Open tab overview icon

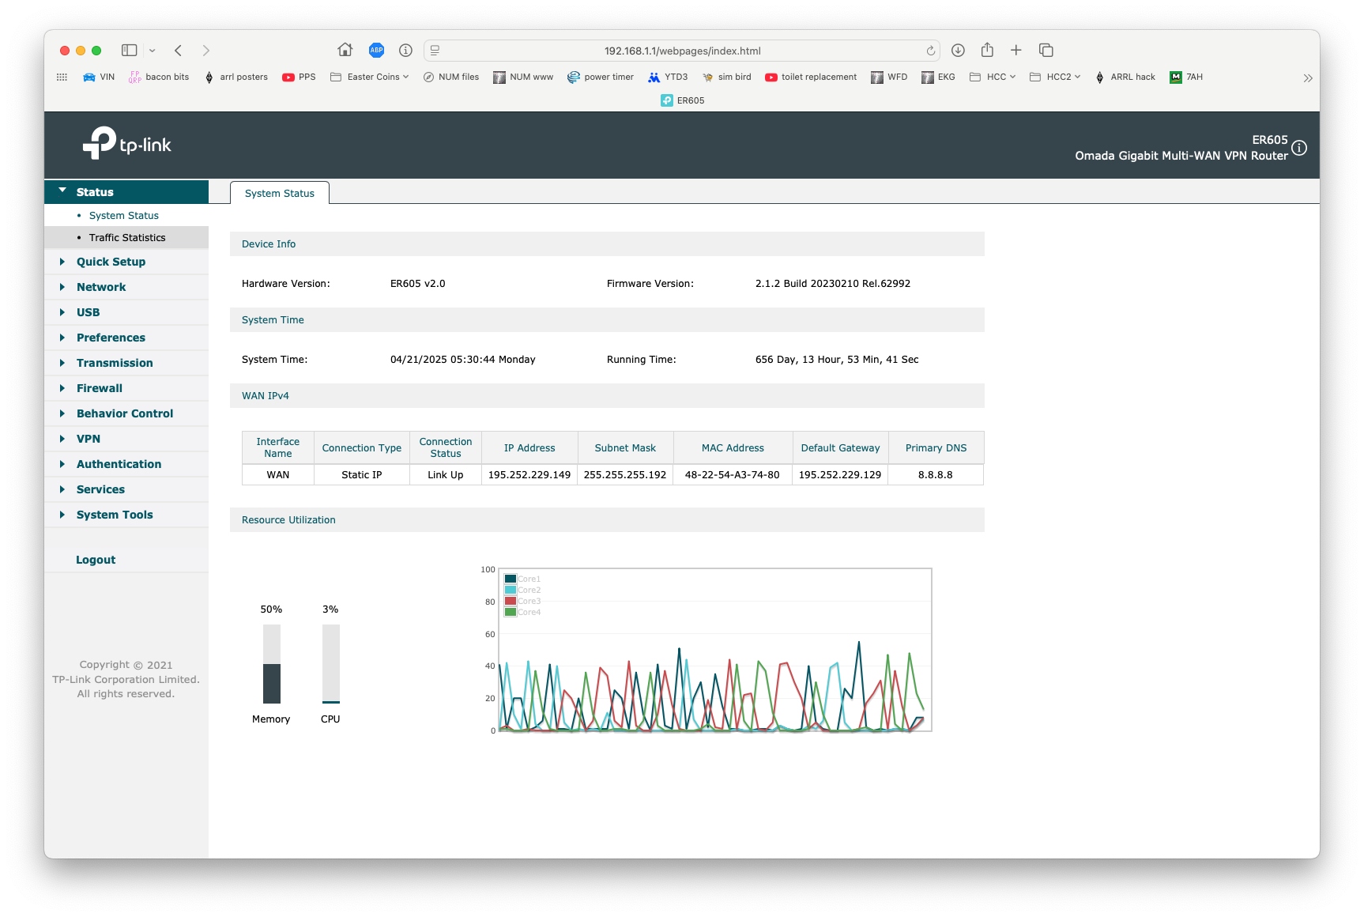[x=1046, y=50]
